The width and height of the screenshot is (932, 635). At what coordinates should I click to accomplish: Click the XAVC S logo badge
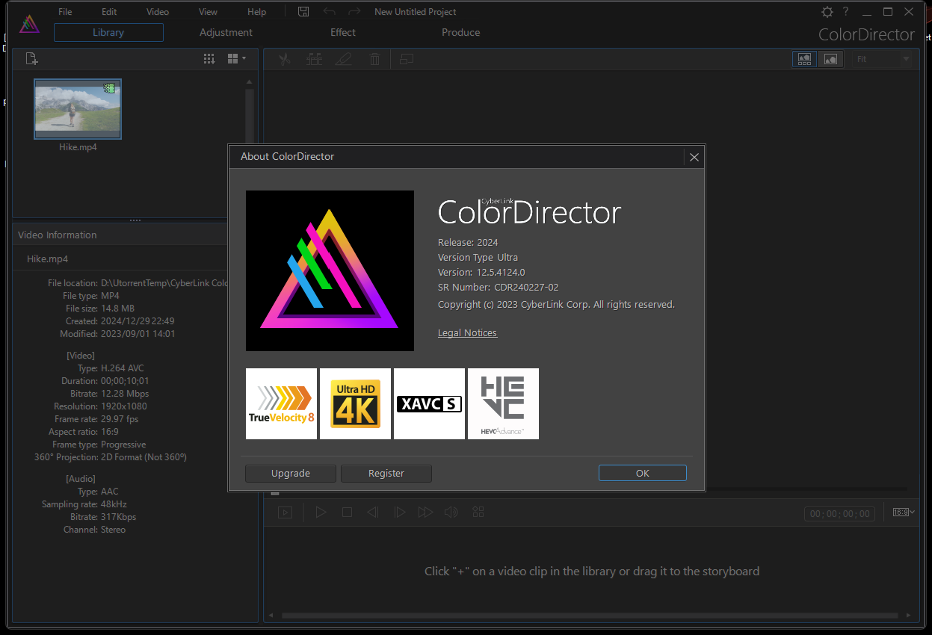pos(429,403)
